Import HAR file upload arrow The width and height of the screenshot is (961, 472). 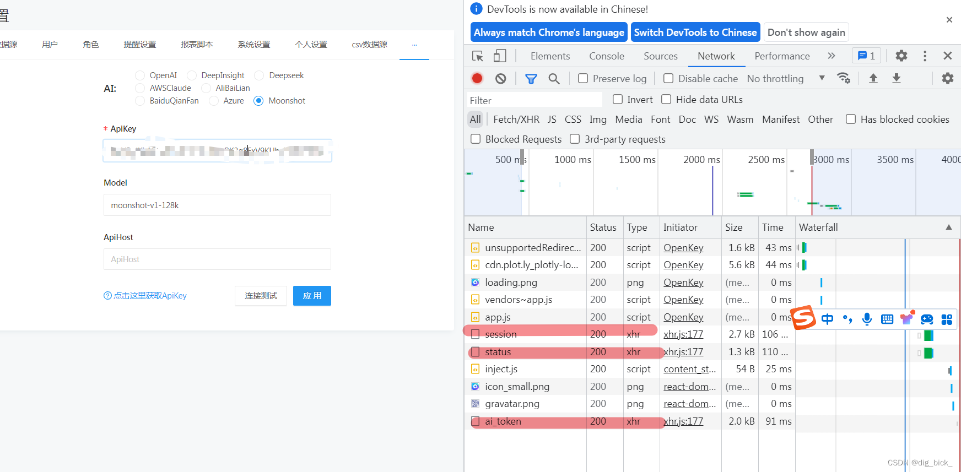(x=873, y=78)
